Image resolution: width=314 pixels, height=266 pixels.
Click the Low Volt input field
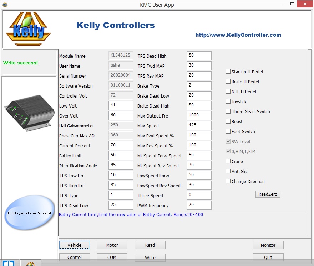[121, 105]
